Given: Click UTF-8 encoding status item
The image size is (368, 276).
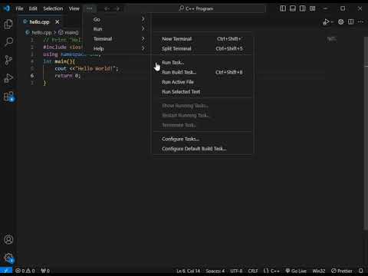Looking at the screenshot, I should pyautogui.click(x=236, y=271).
